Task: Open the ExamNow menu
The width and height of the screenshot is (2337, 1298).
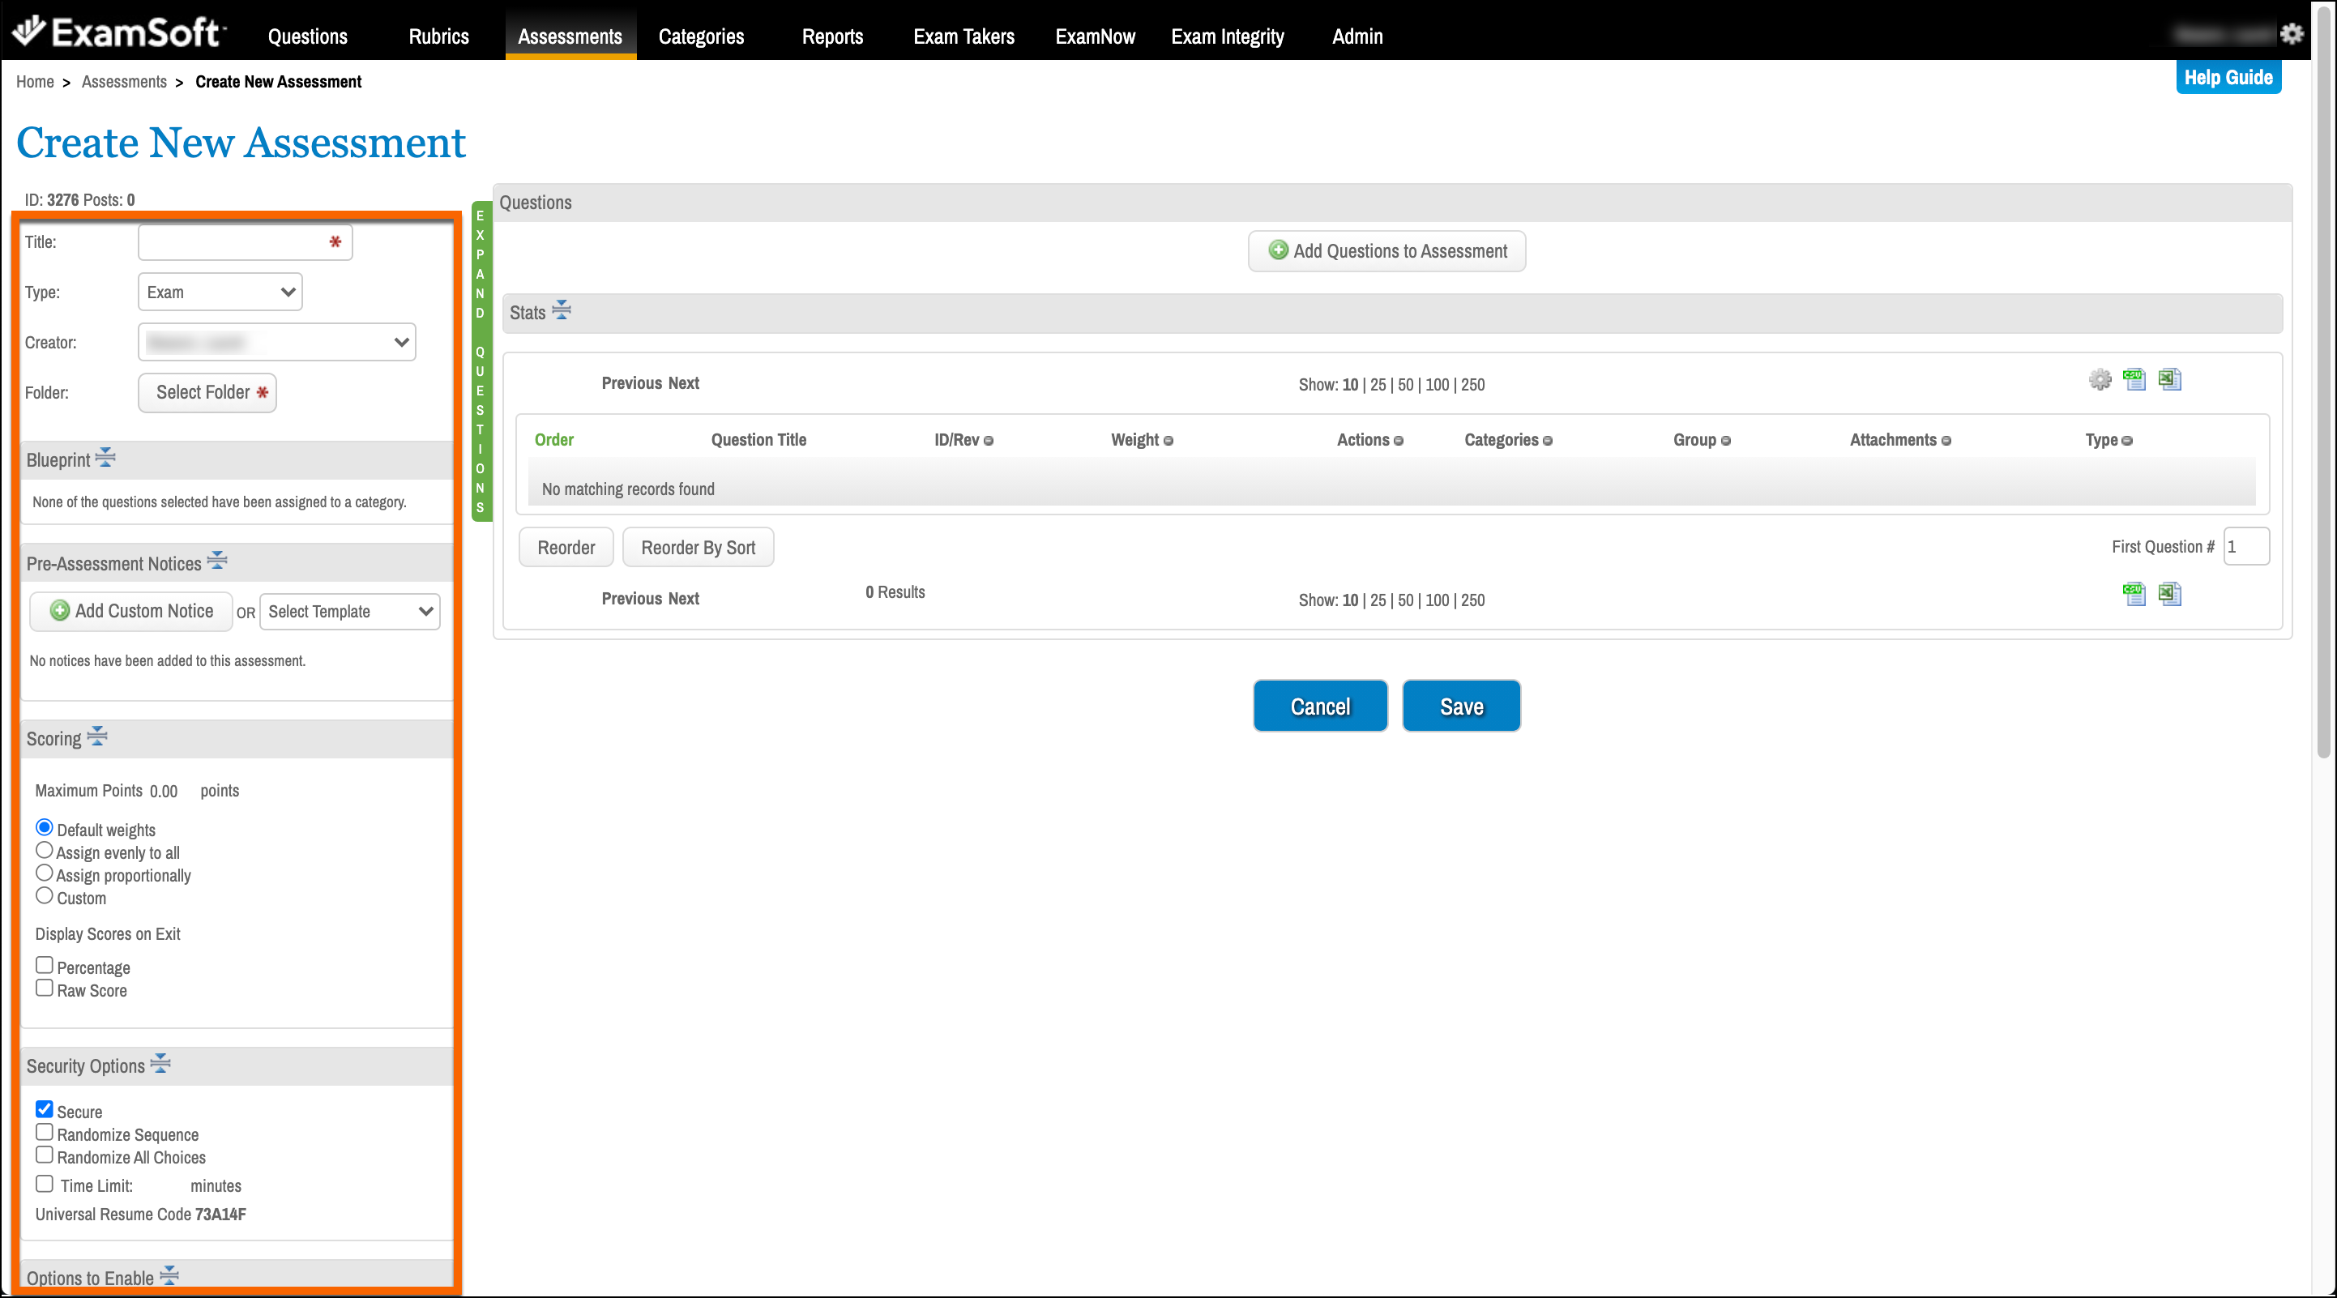Action: pyautogui.click(x=1095, y=36)
